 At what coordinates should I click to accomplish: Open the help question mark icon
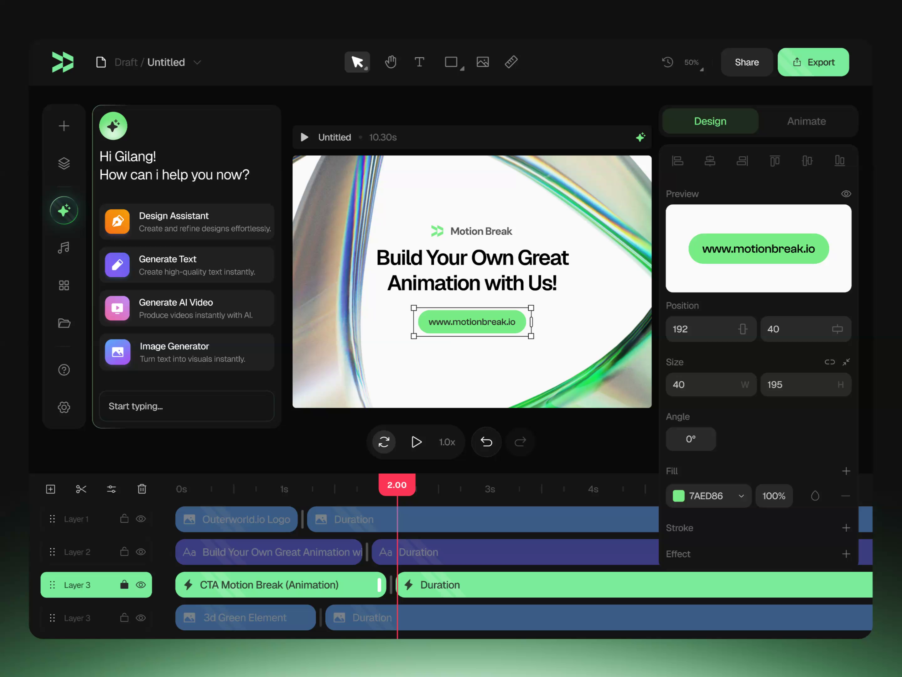64,370
